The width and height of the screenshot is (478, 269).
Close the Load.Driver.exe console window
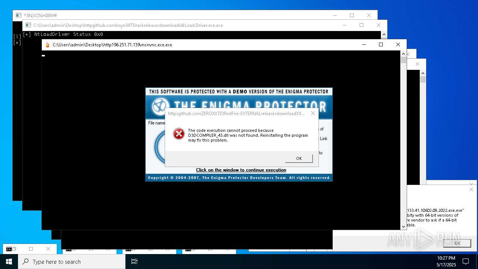click(379, 25)
